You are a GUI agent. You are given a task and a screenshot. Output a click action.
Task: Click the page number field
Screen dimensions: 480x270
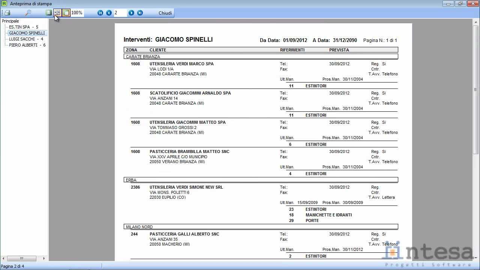tap(120, 13)
